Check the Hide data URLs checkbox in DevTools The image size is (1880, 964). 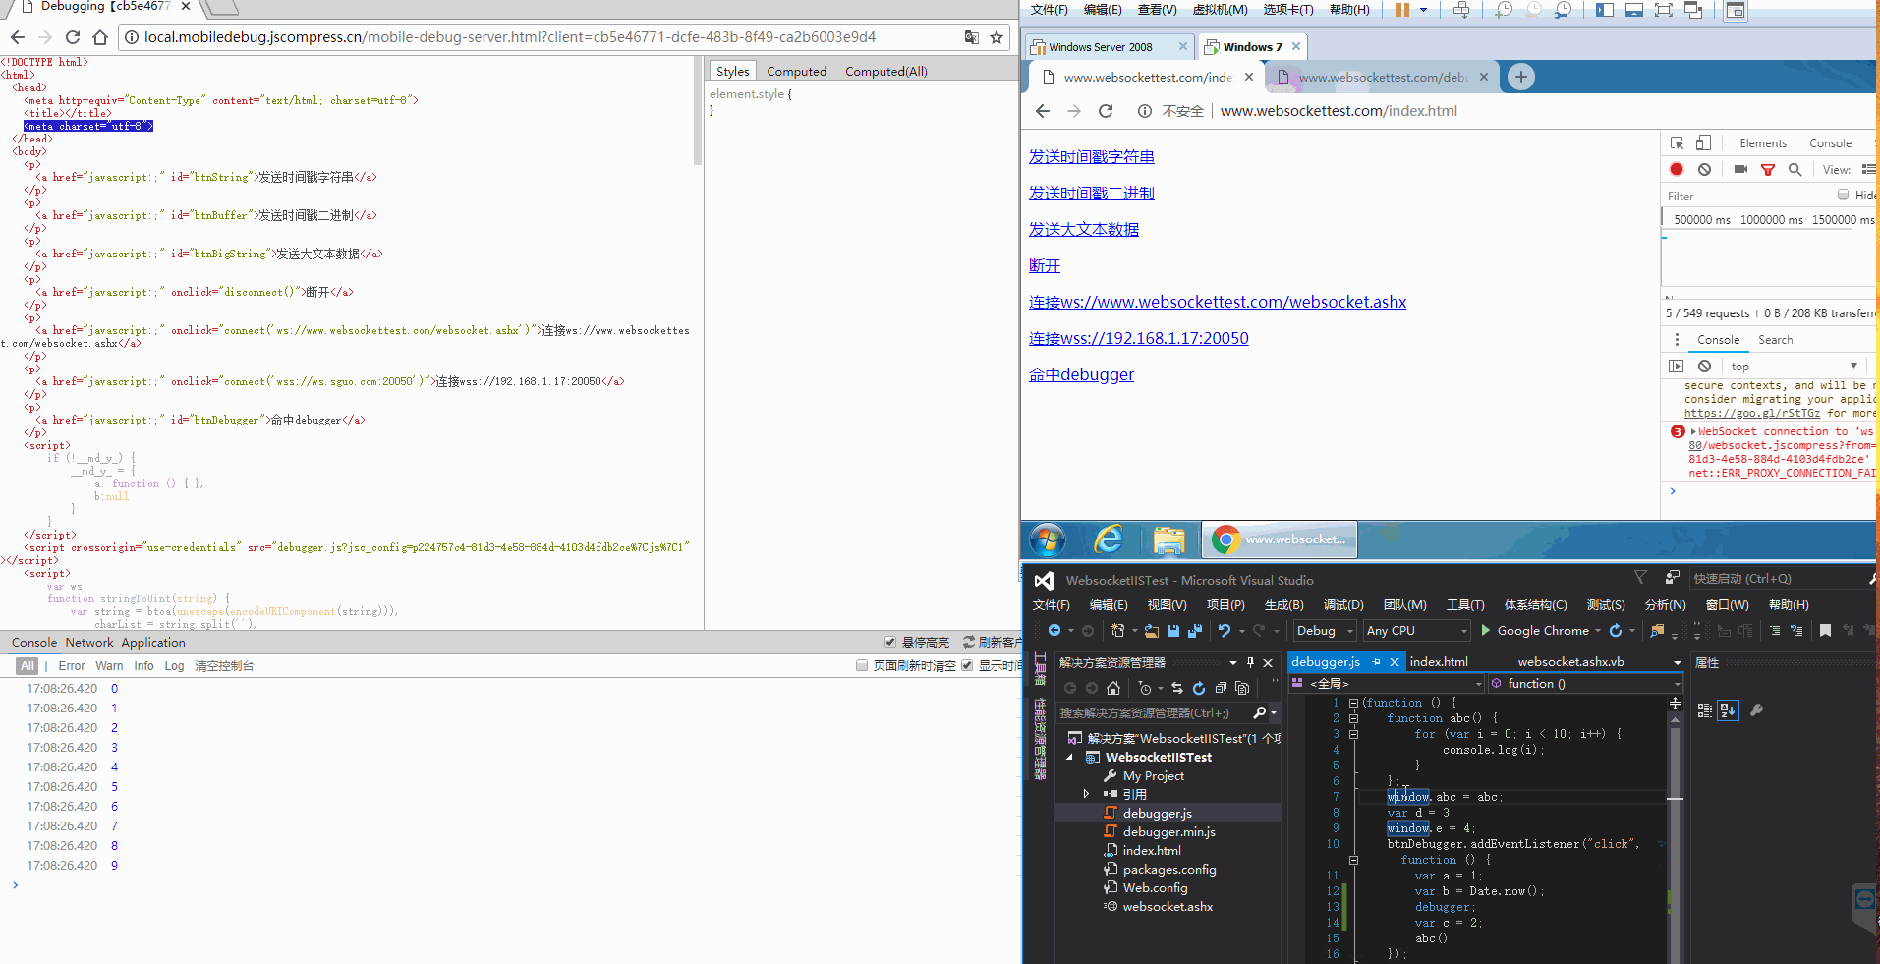(1843, 195)
